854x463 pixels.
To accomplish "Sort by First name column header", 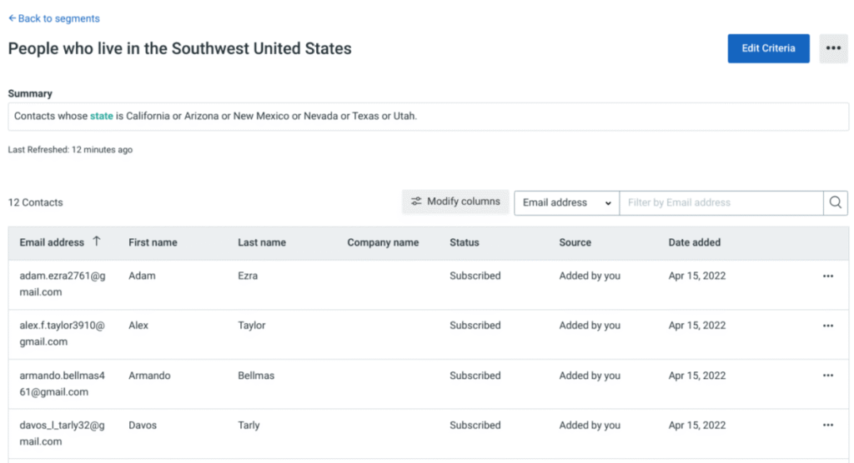I will (x=153, y=243).
